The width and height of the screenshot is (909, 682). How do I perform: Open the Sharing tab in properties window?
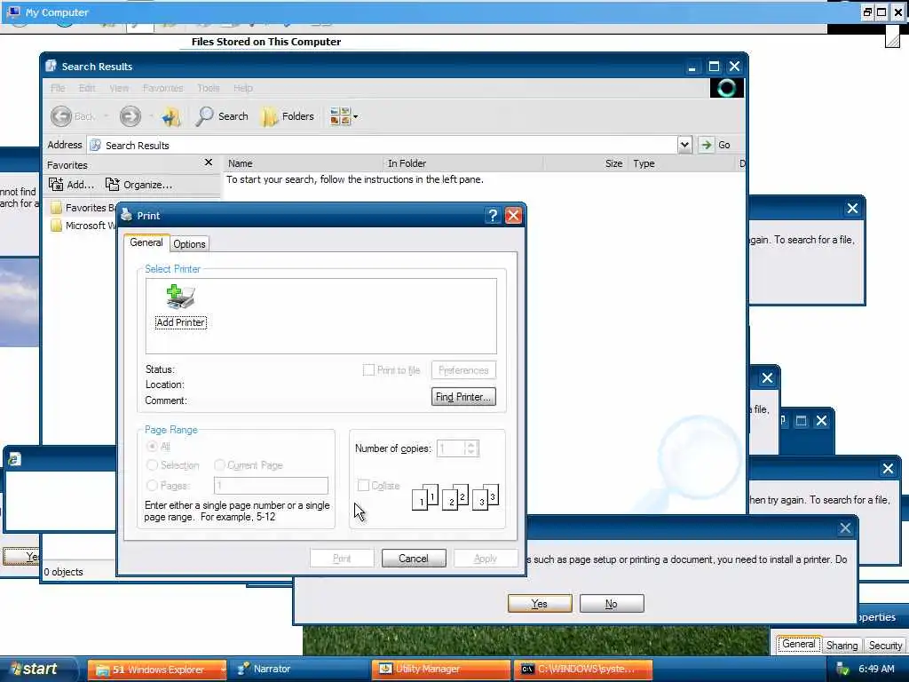(x=842, y=646)
